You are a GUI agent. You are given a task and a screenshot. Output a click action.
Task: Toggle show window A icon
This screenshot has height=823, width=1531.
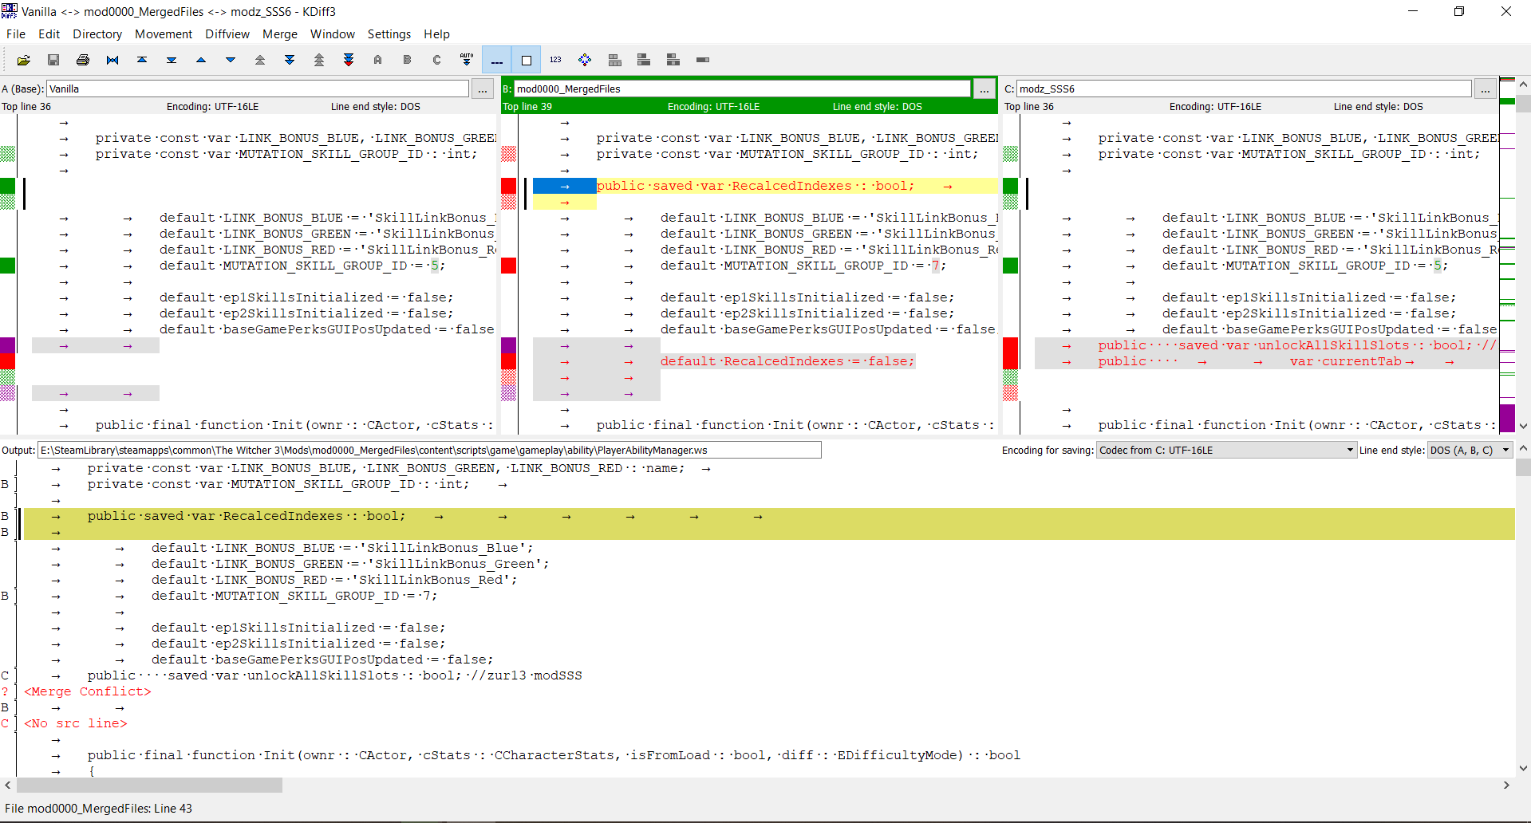pyautogui.click(x=614, y=60)
